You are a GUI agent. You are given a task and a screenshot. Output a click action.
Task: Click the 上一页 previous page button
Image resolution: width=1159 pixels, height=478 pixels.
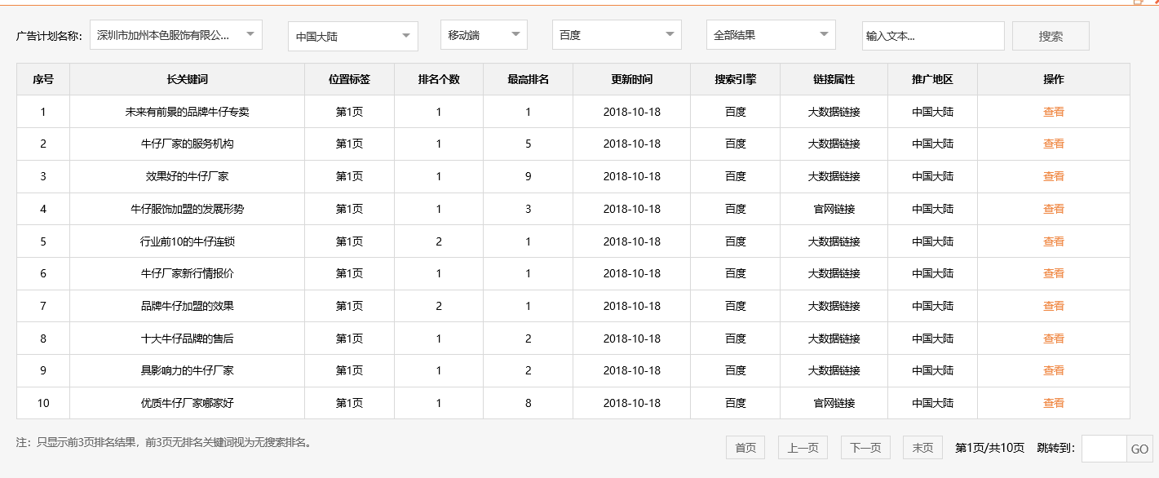pos(803,447)
